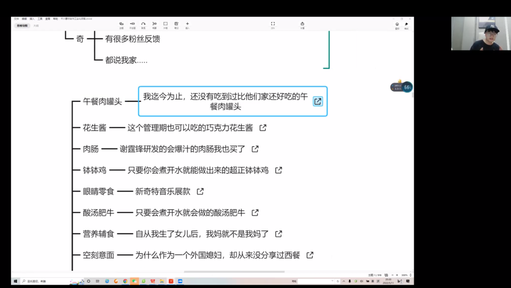The image size is (511, 288).
Task: Open link icon beside 从来没分享过西餐
Action: click(310, 255)
